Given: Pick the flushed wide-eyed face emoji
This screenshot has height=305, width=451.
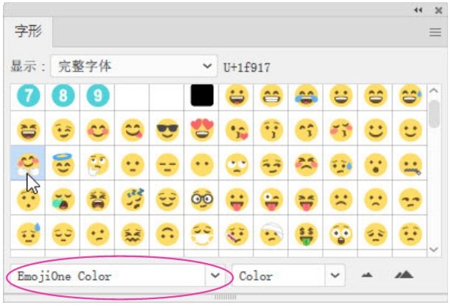Looking at the screenshot, I should coord(341,234).
